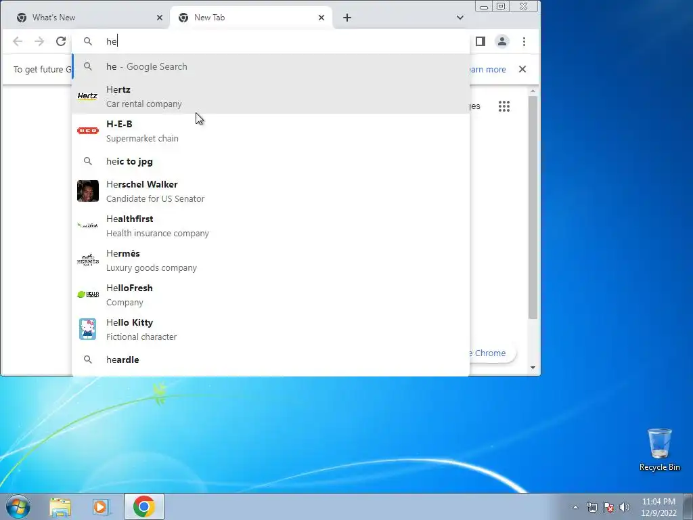Click the taskbar clock showing 11:04 PM

pyautogui.click(x=658, y=507)
